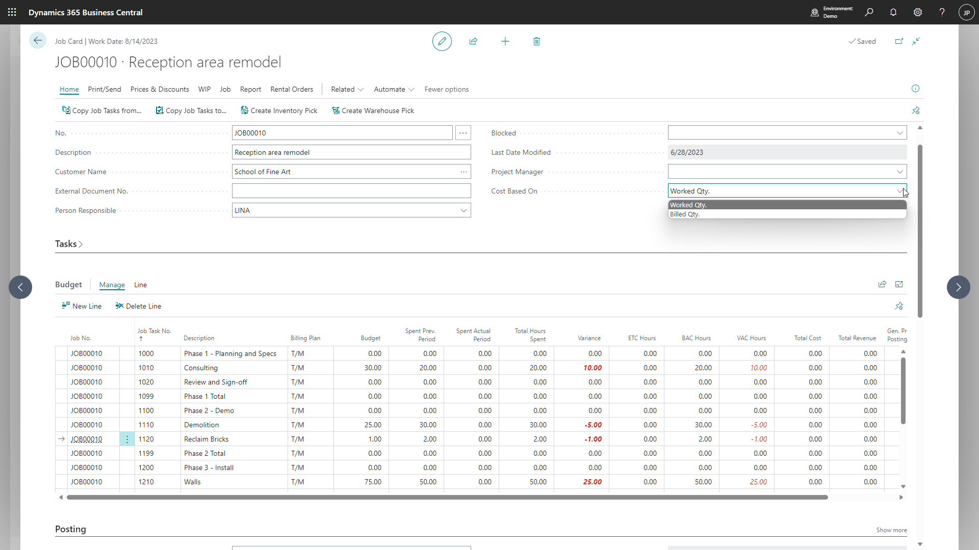Click Create Warehouse Pick action
The width and height of the screenshot is (979, 550).
pos(373,111)
